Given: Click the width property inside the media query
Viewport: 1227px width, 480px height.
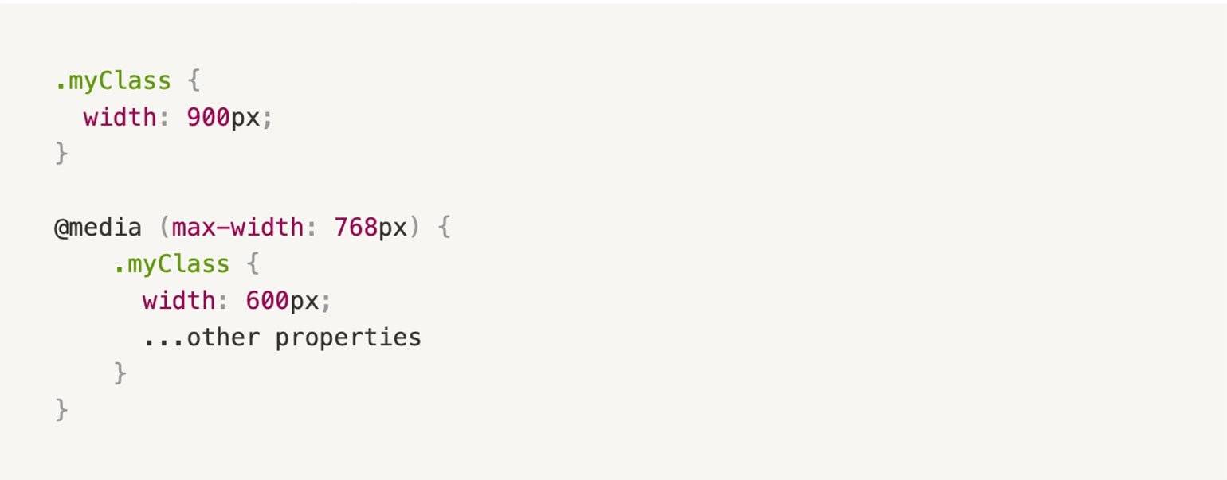Looking at the screenshot, I should 178,301.
